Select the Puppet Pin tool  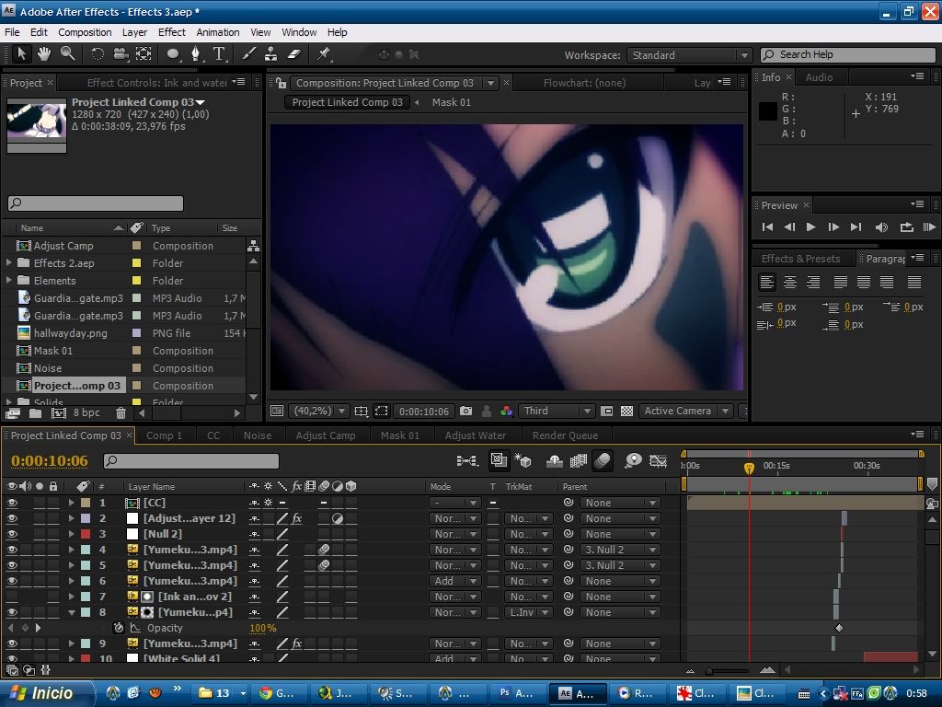(325, 54)
